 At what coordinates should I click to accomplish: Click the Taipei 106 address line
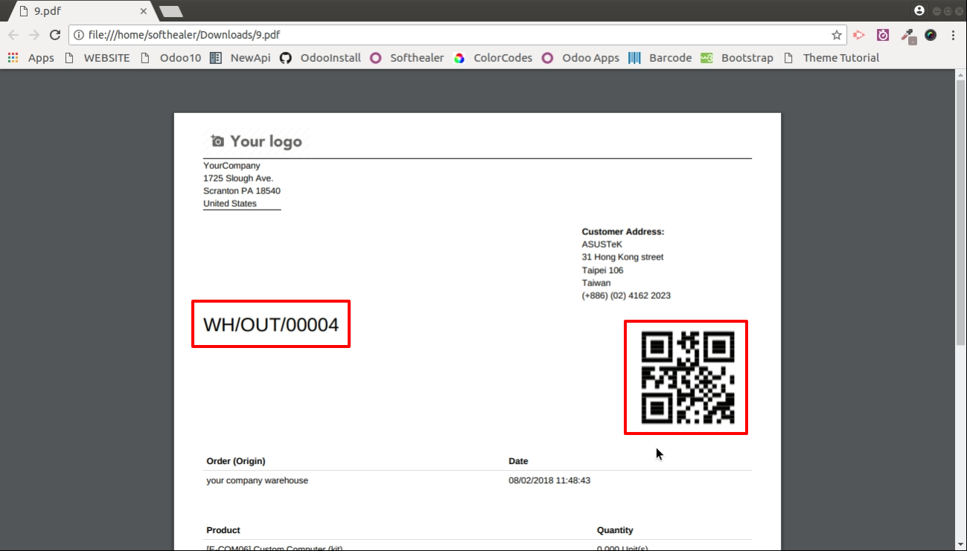coord(603,271)
